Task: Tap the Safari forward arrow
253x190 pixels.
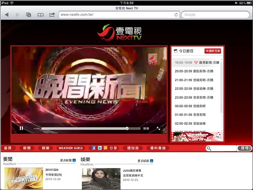Action: [x=18, y=15]
